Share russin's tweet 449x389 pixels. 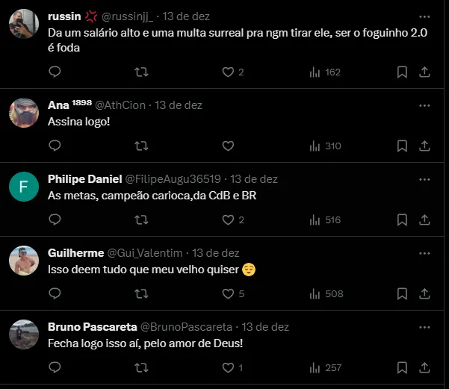[x=424, y=72]
